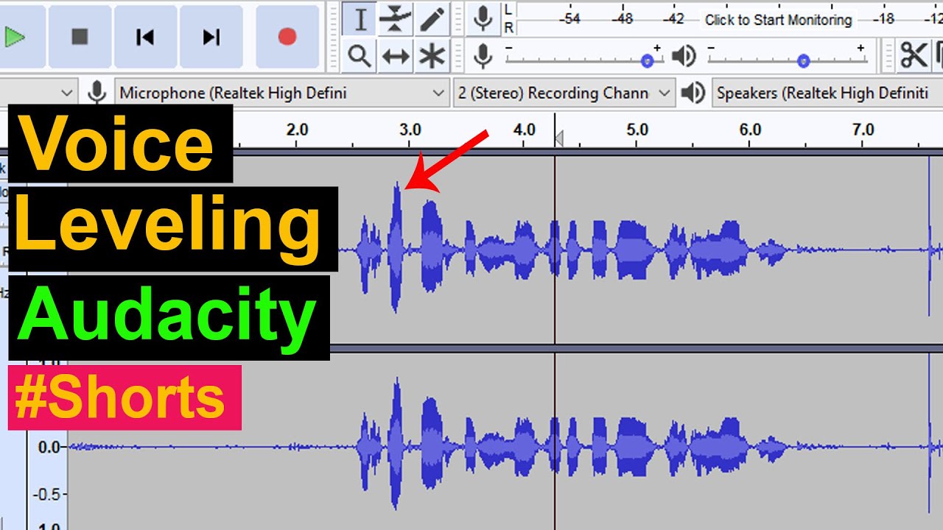Click the timeline ruler at 7.0 seconds

[x=863, y=130]
